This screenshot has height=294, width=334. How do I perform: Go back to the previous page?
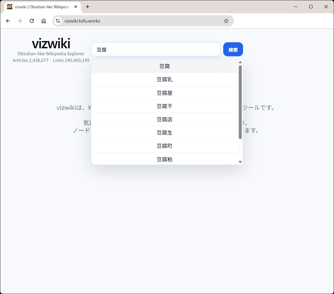click(8, 21)
